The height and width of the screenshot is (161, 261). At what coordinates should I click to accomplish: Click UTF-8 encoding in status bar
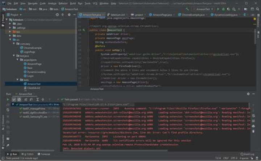pos(234,158)
